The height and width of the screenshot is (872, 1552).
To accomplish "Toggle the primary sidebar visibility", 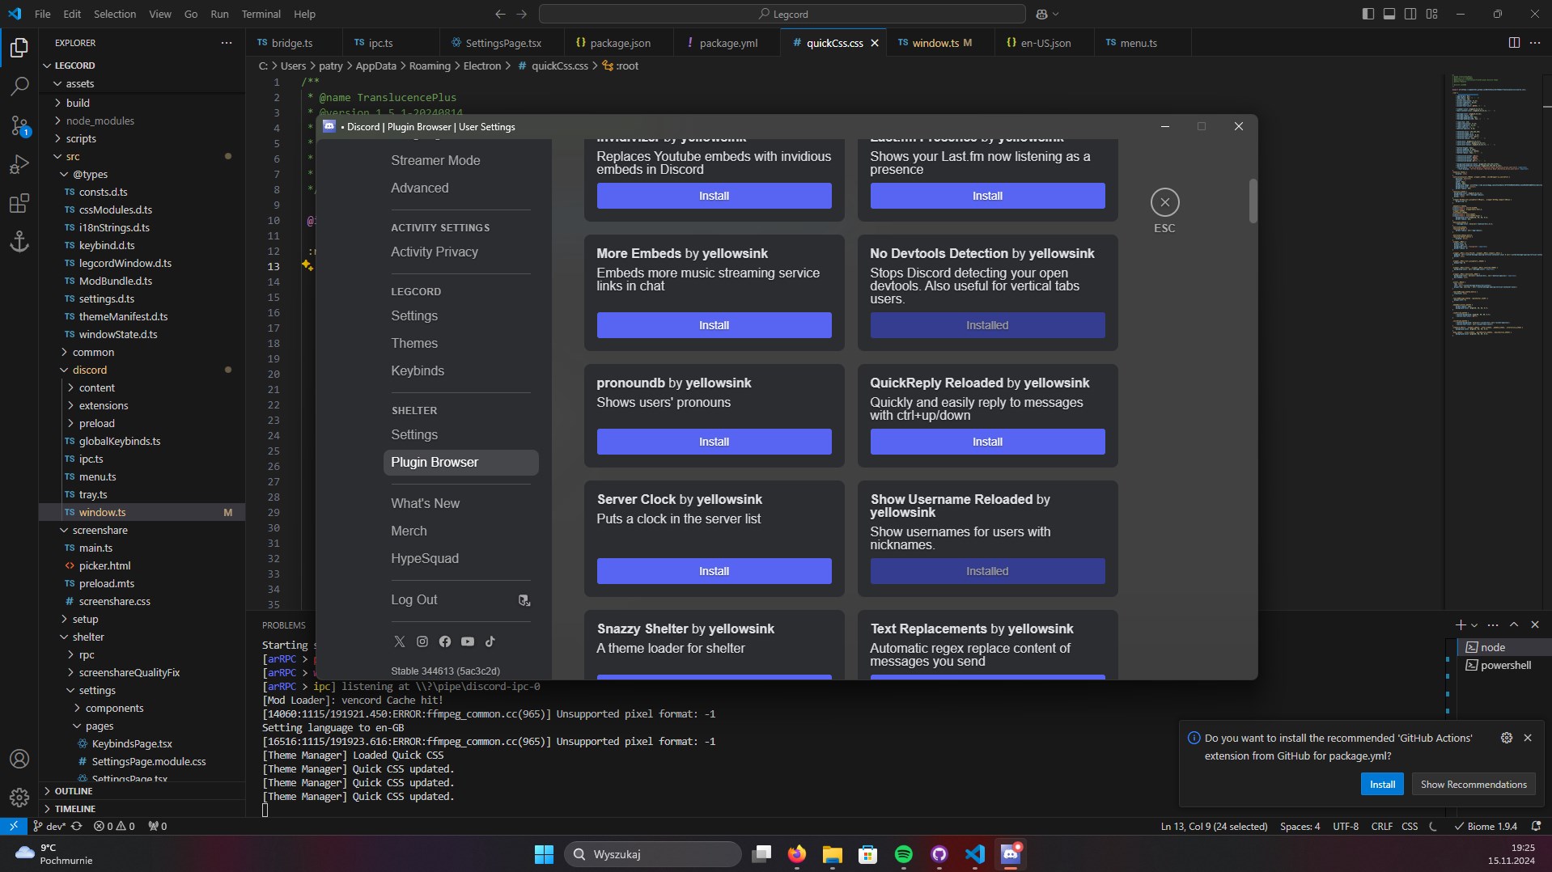I will 1368,14.
